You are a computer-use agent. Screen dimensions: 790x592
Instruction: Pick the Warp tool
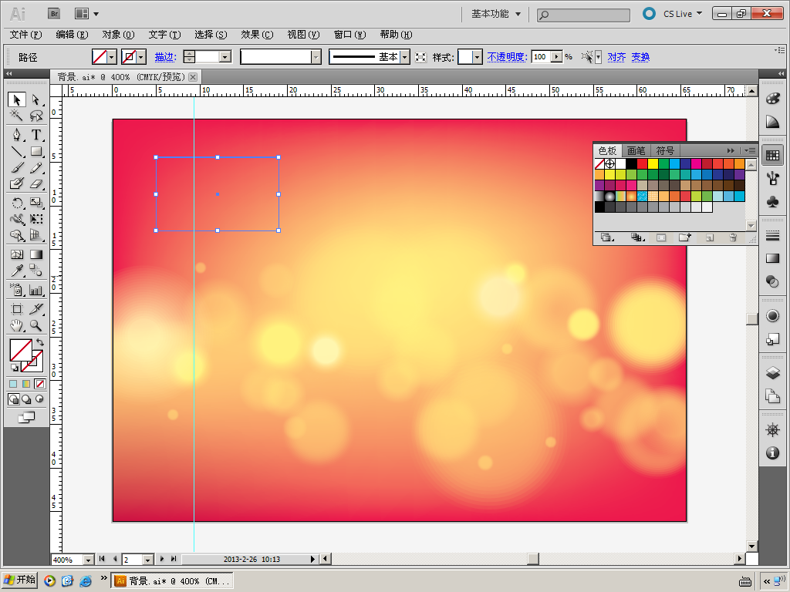click(x=17, y=219)
